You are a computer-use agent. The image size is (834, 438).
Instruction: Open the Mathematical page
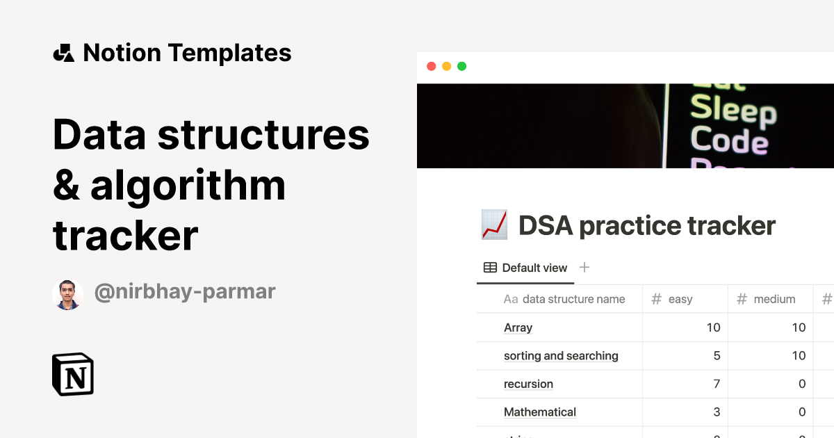click(540, 412)
